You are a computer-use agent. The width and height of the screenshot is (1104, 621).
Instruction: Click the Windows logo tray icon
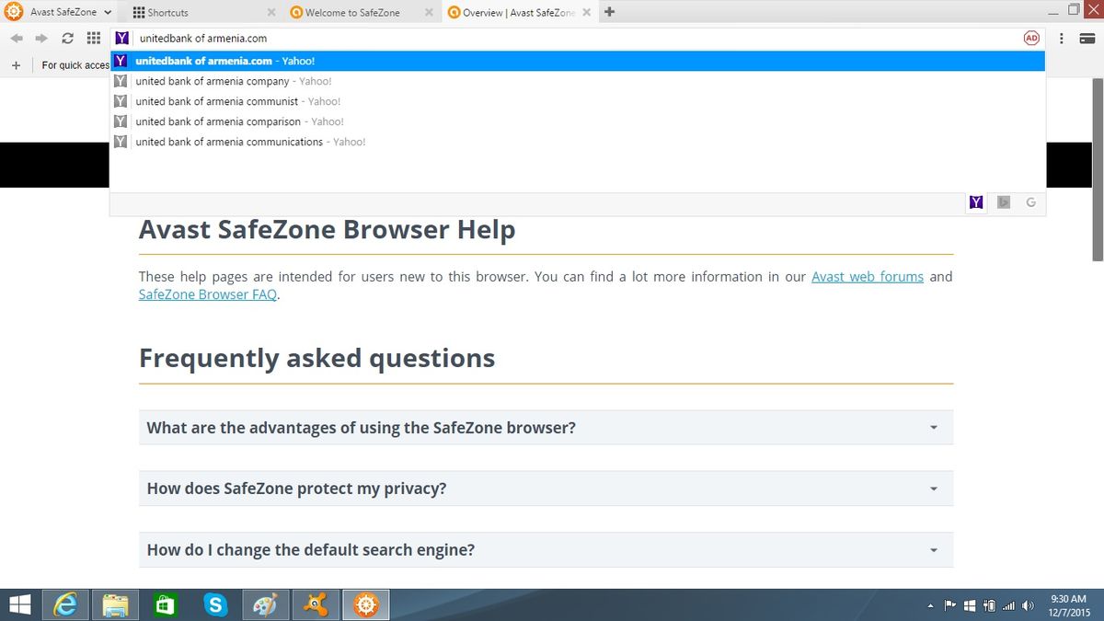click(x=970, y=605)
